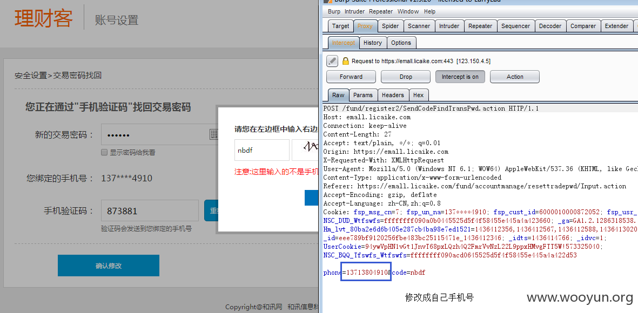Viewport: 638px width, 313px height.
Task: Select the Intercept sub-tab
Action: (x=344, y=43)
